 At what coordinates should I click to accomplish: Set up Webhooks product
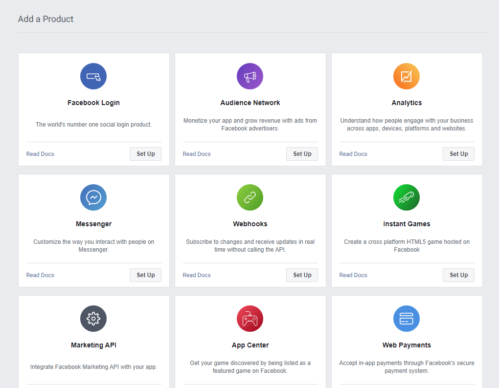302,275
